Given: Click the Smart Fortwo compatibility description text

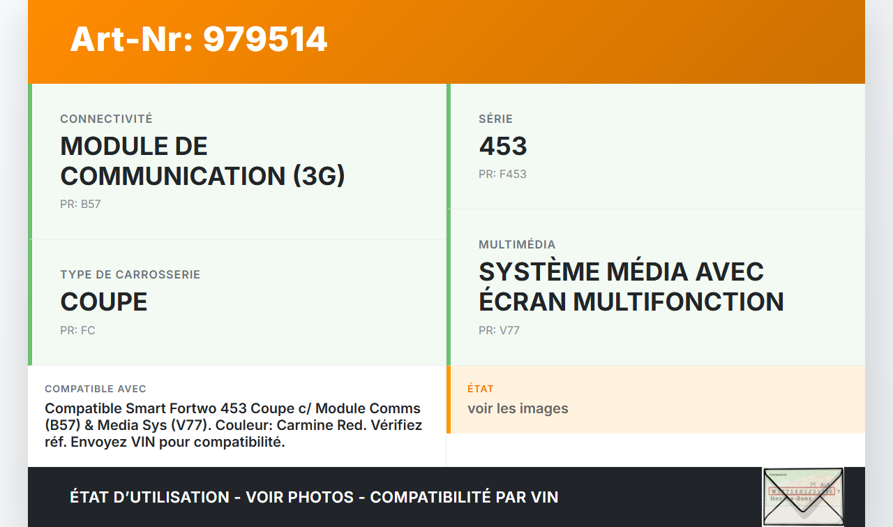Looking at the screenshot, I should pyautogui.click(x=233, y=425).
